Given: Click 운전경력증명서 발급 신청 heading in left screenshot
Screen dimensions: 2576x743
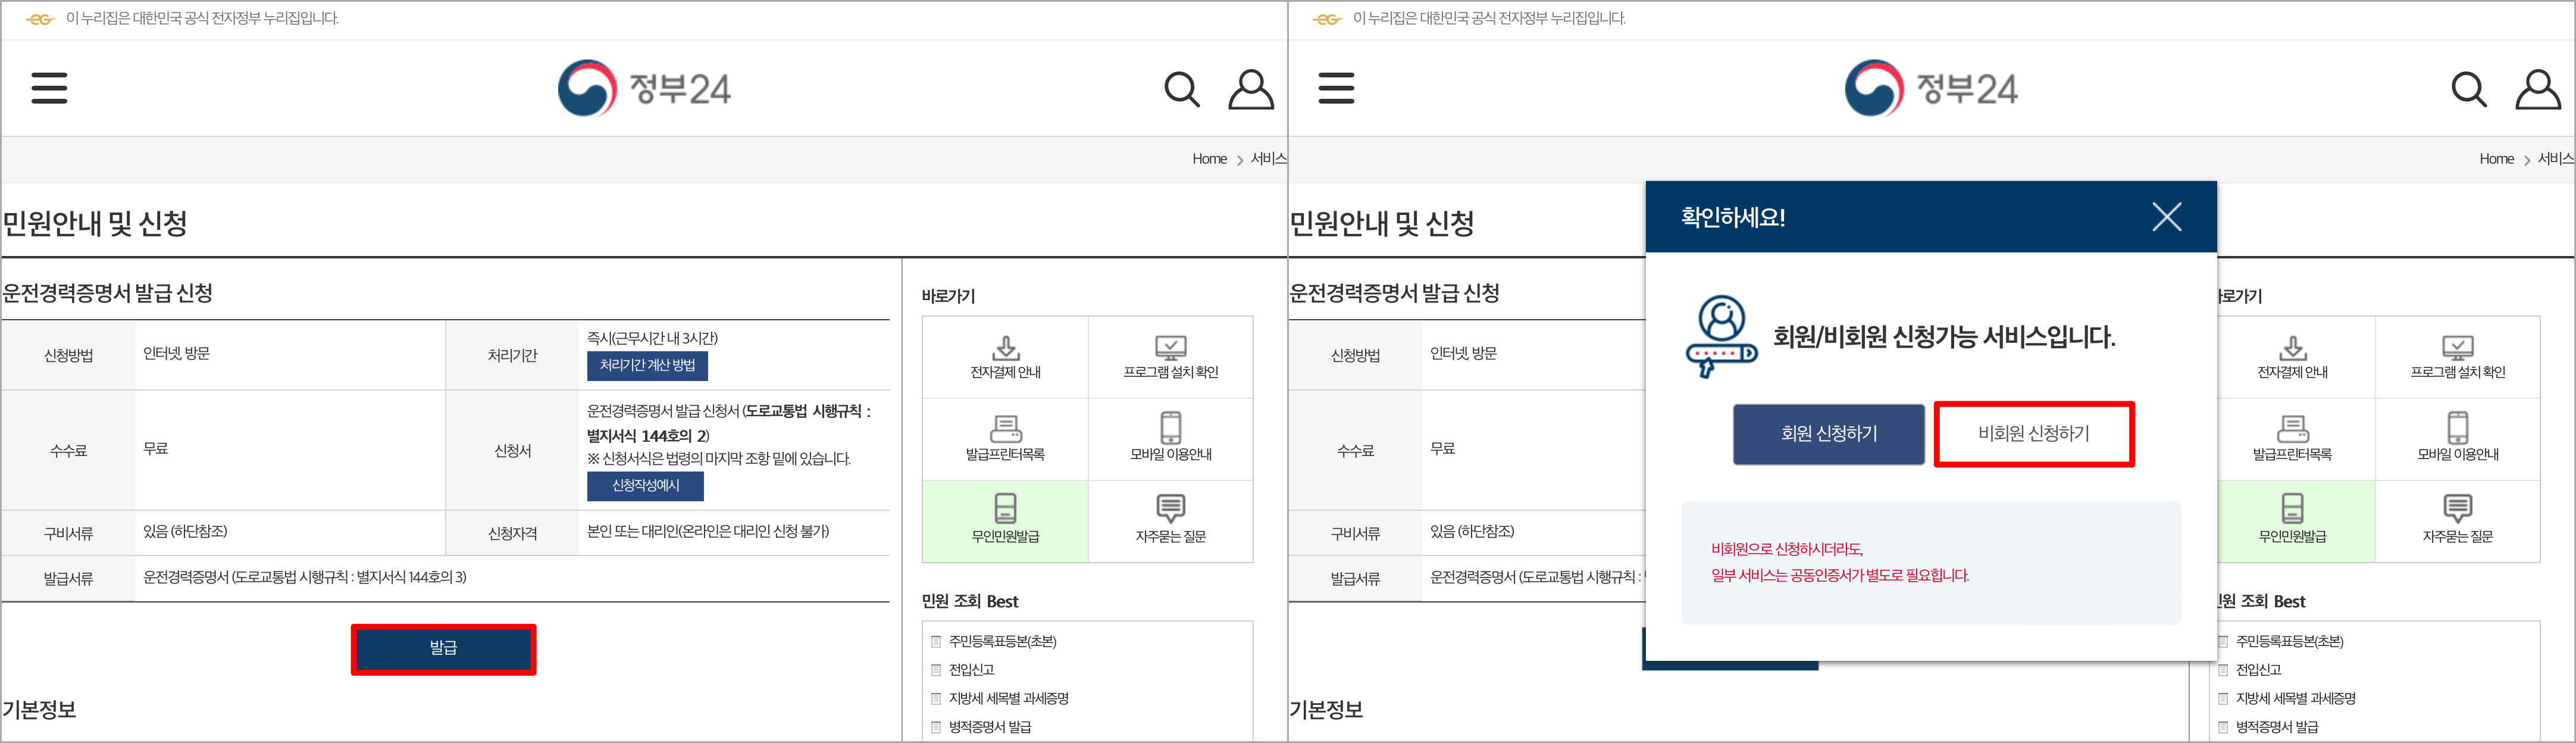Looking at the screenshot, I should (x=107, y=294).
